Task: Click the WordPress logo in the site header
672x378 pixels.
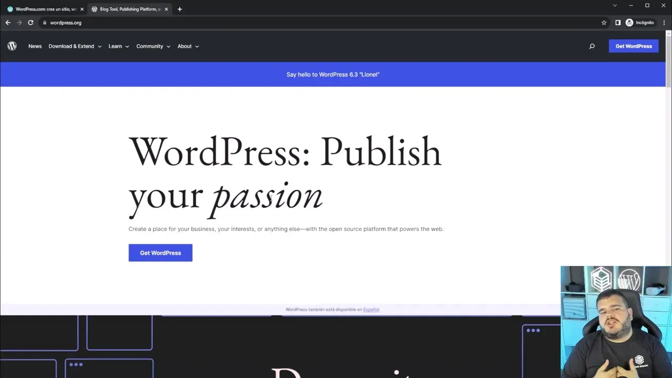Action: (12, 46)
